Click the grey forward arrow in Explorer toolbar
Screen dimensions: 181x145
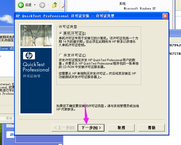[x=42, y=5]
